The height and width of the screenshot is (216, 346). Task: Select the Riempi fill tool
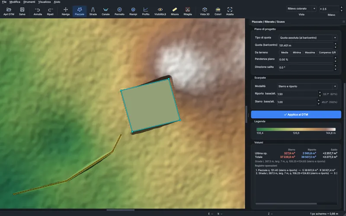click(x=133, y=11)
